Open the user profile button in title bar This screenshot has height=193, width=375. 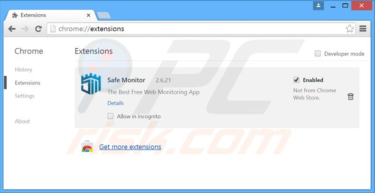coord(319,6)
